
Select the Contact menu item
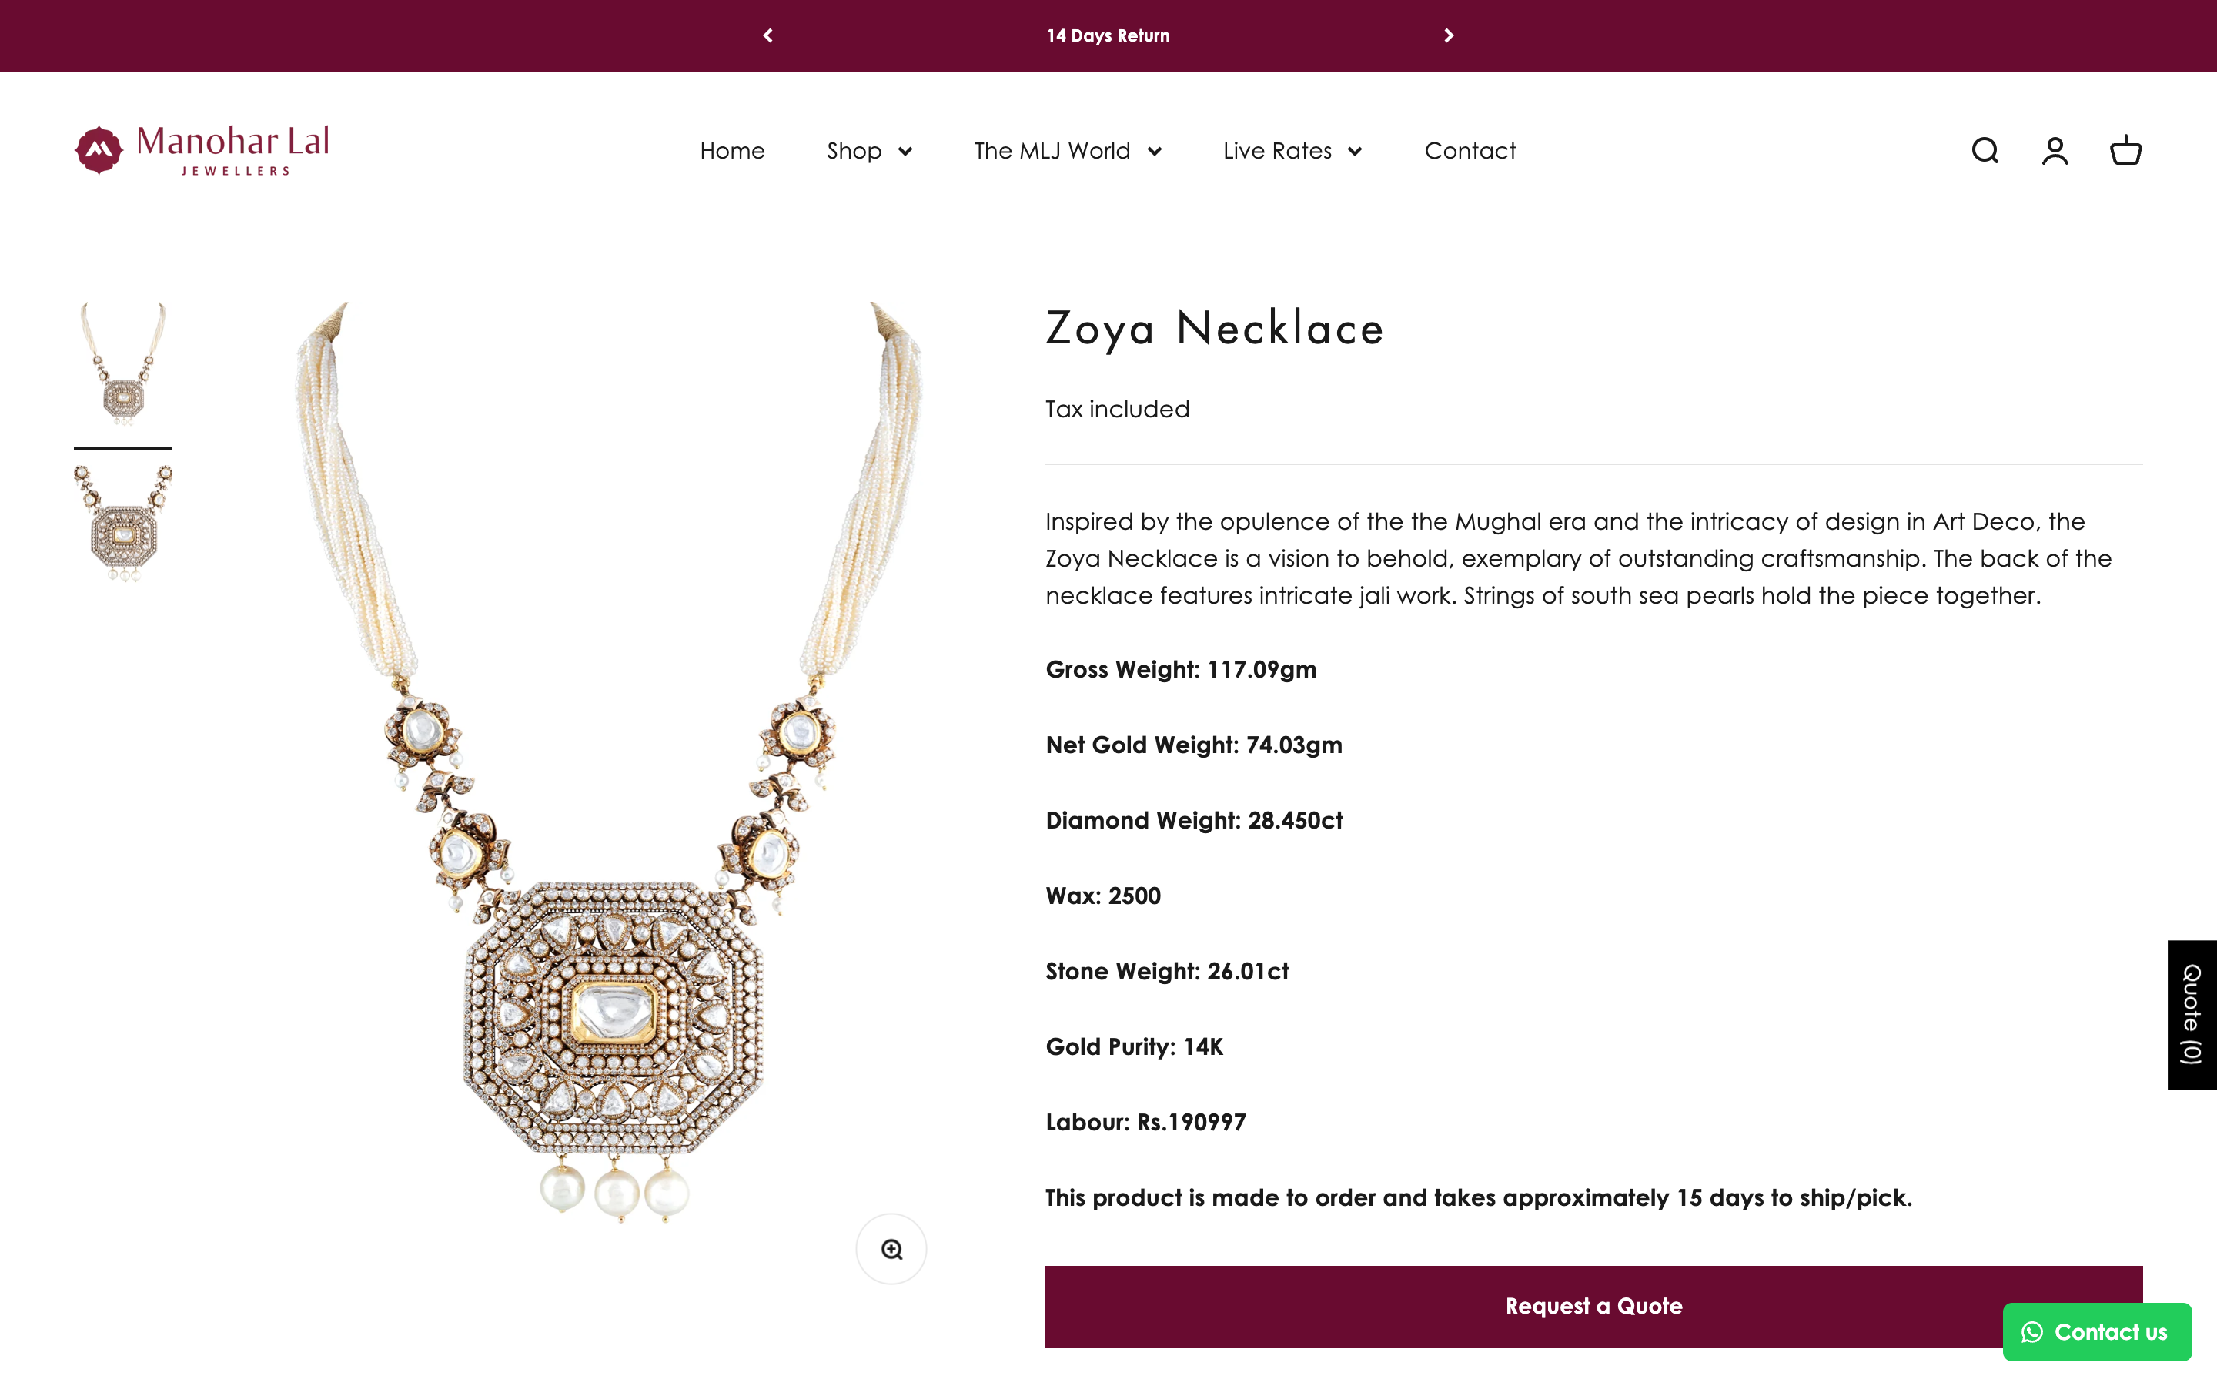coord(1470,150)
